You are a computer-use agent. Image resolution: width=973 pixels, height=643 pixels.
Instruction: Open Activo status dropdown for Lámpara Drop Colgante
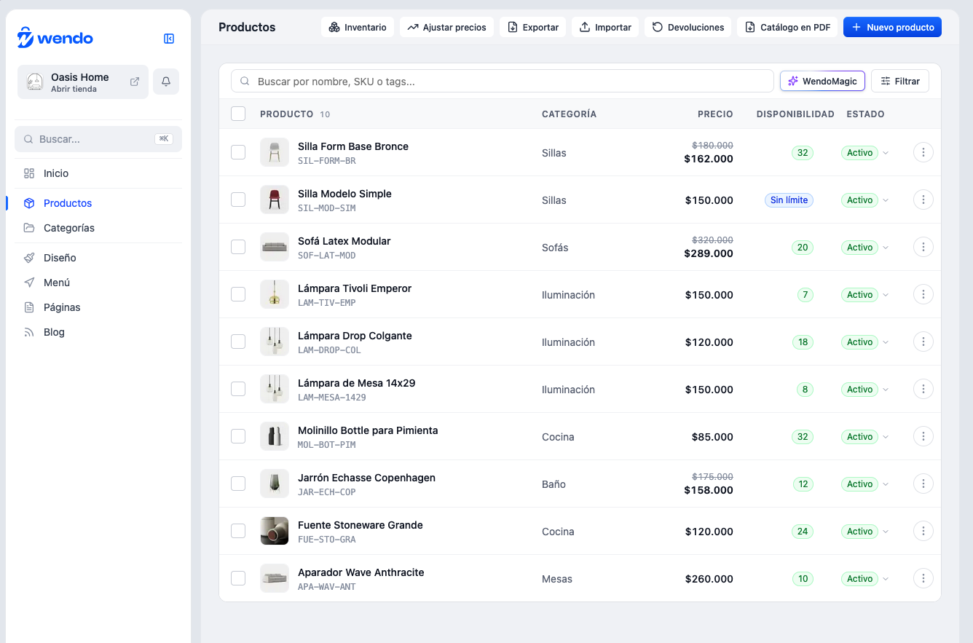tap(865, 342)
